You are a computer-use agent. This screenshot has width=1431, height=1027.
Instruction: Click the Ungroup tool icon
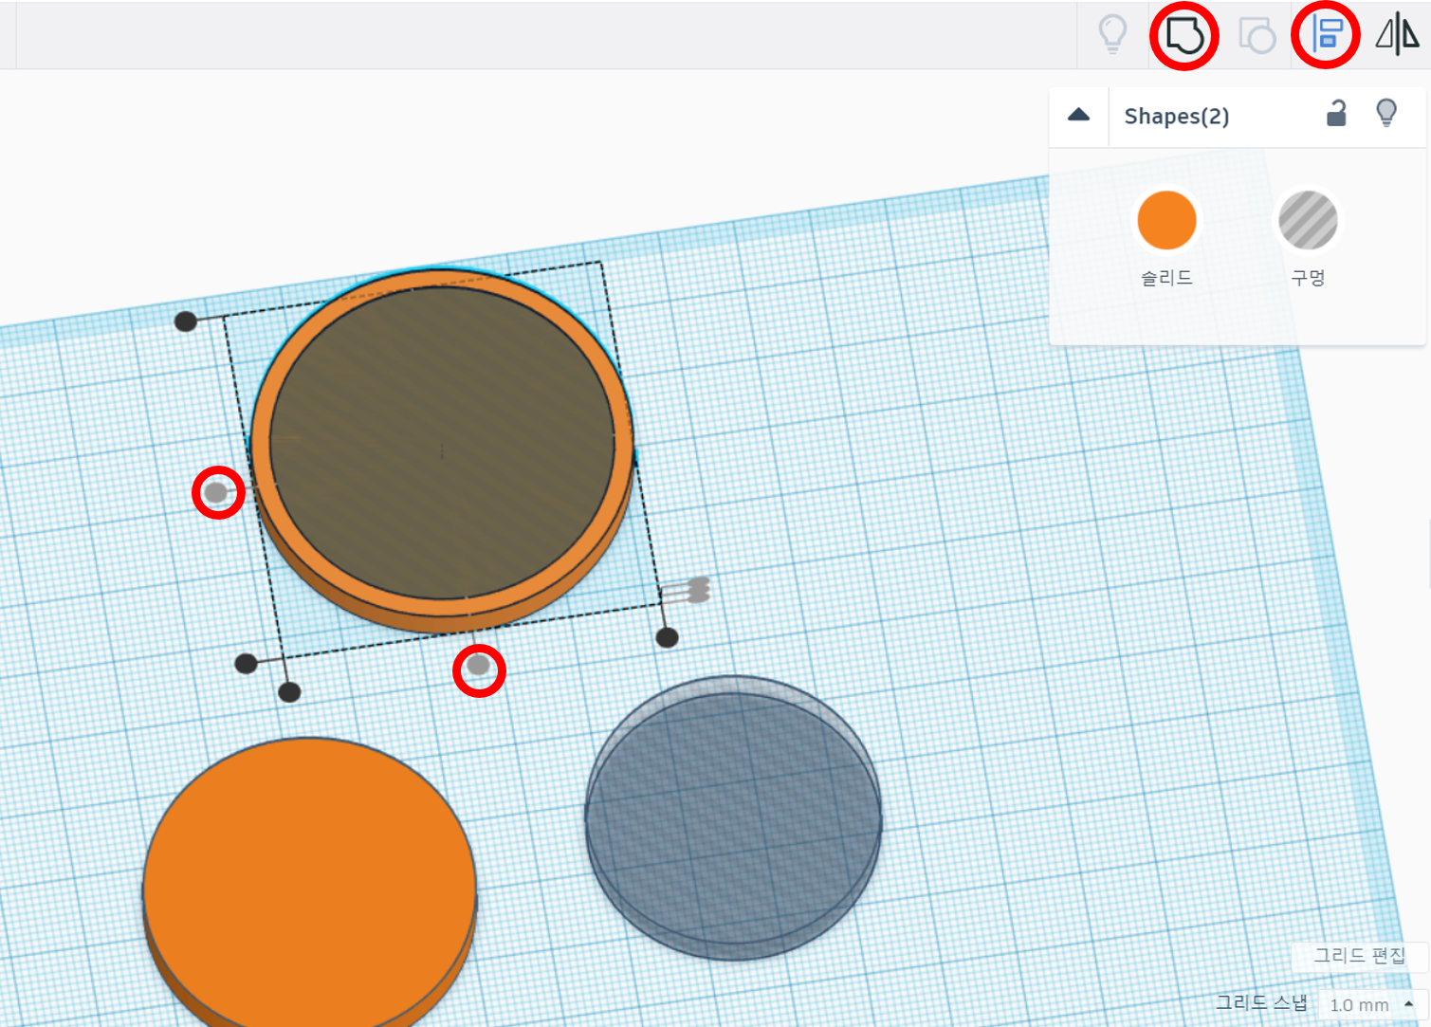point(1257,35)
